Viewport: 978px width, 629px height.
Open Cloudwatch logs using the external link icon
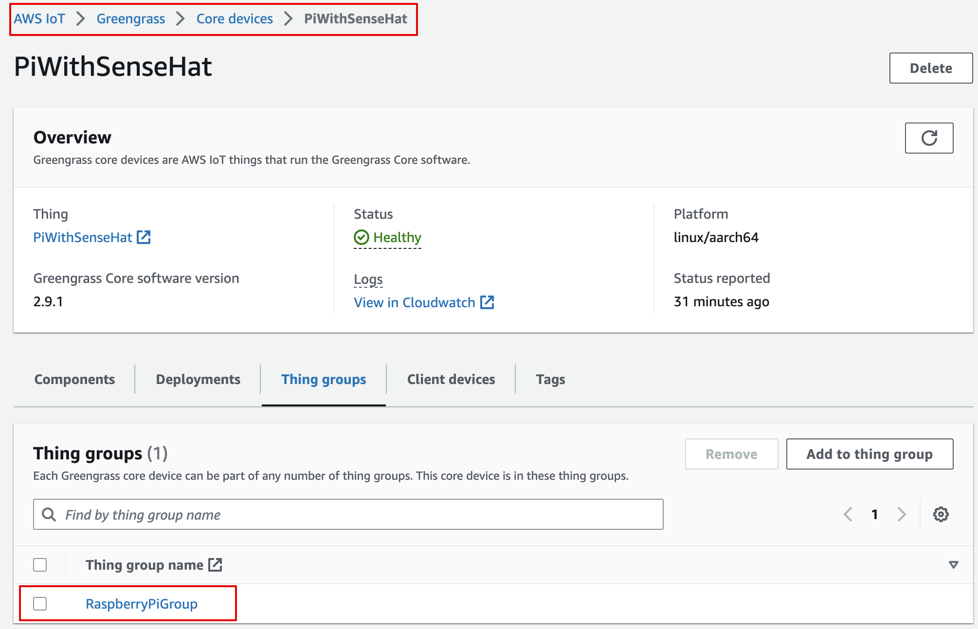coord(487,302)
